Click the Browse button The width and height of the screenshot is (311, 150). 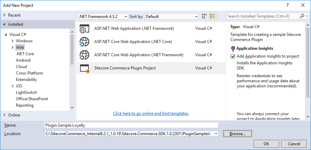pyautogui.click(x=237, y=134)
